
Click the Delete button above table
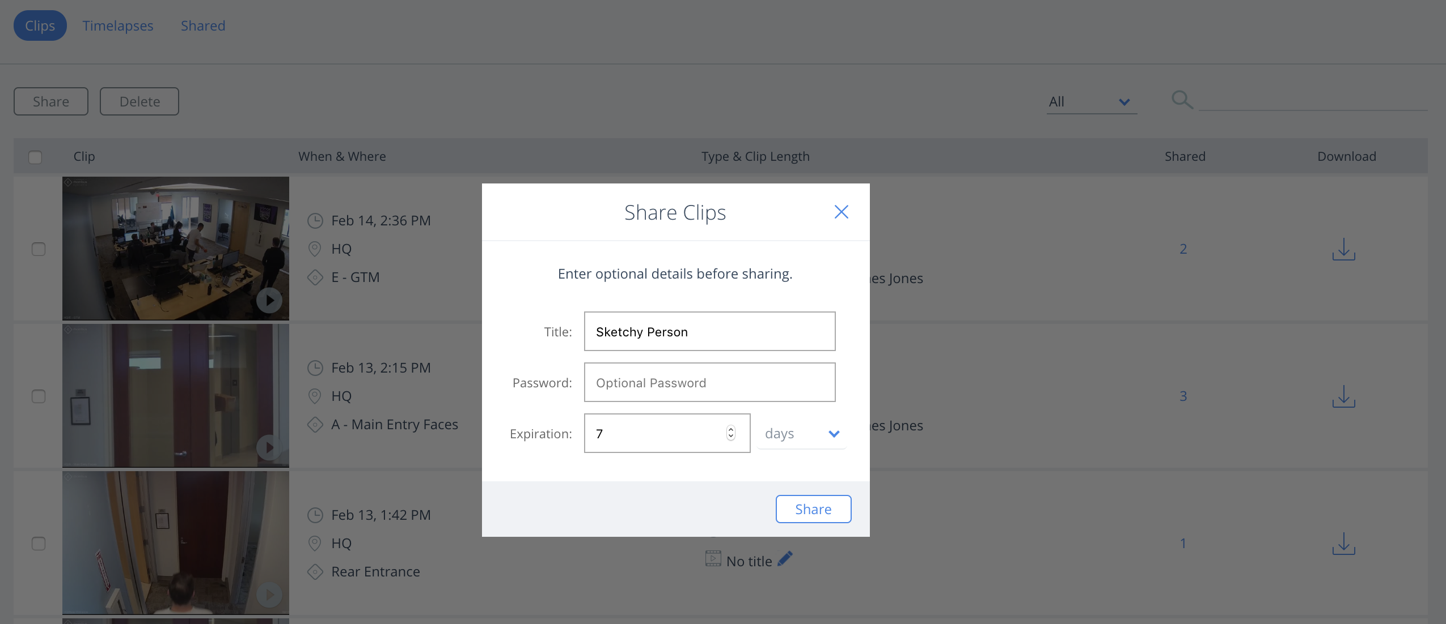139,101
